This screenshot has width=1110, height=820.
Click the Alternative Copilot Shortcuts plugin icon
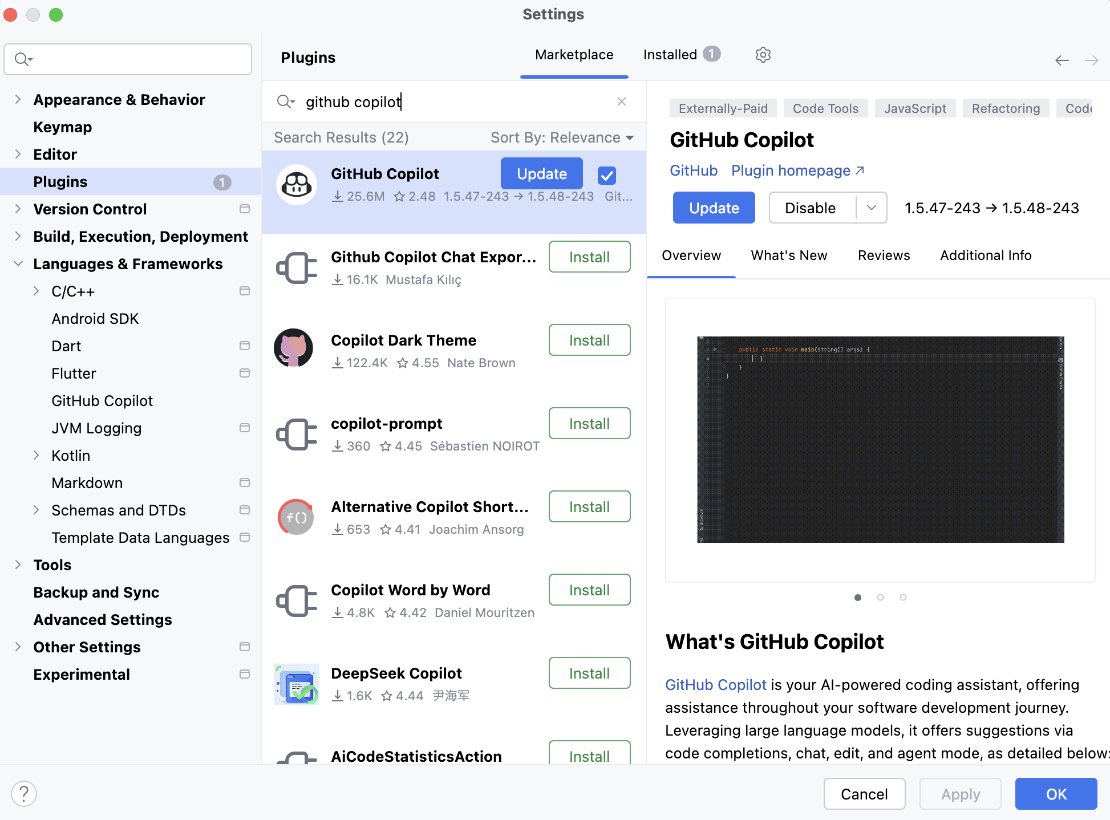(x=295, y=517)
